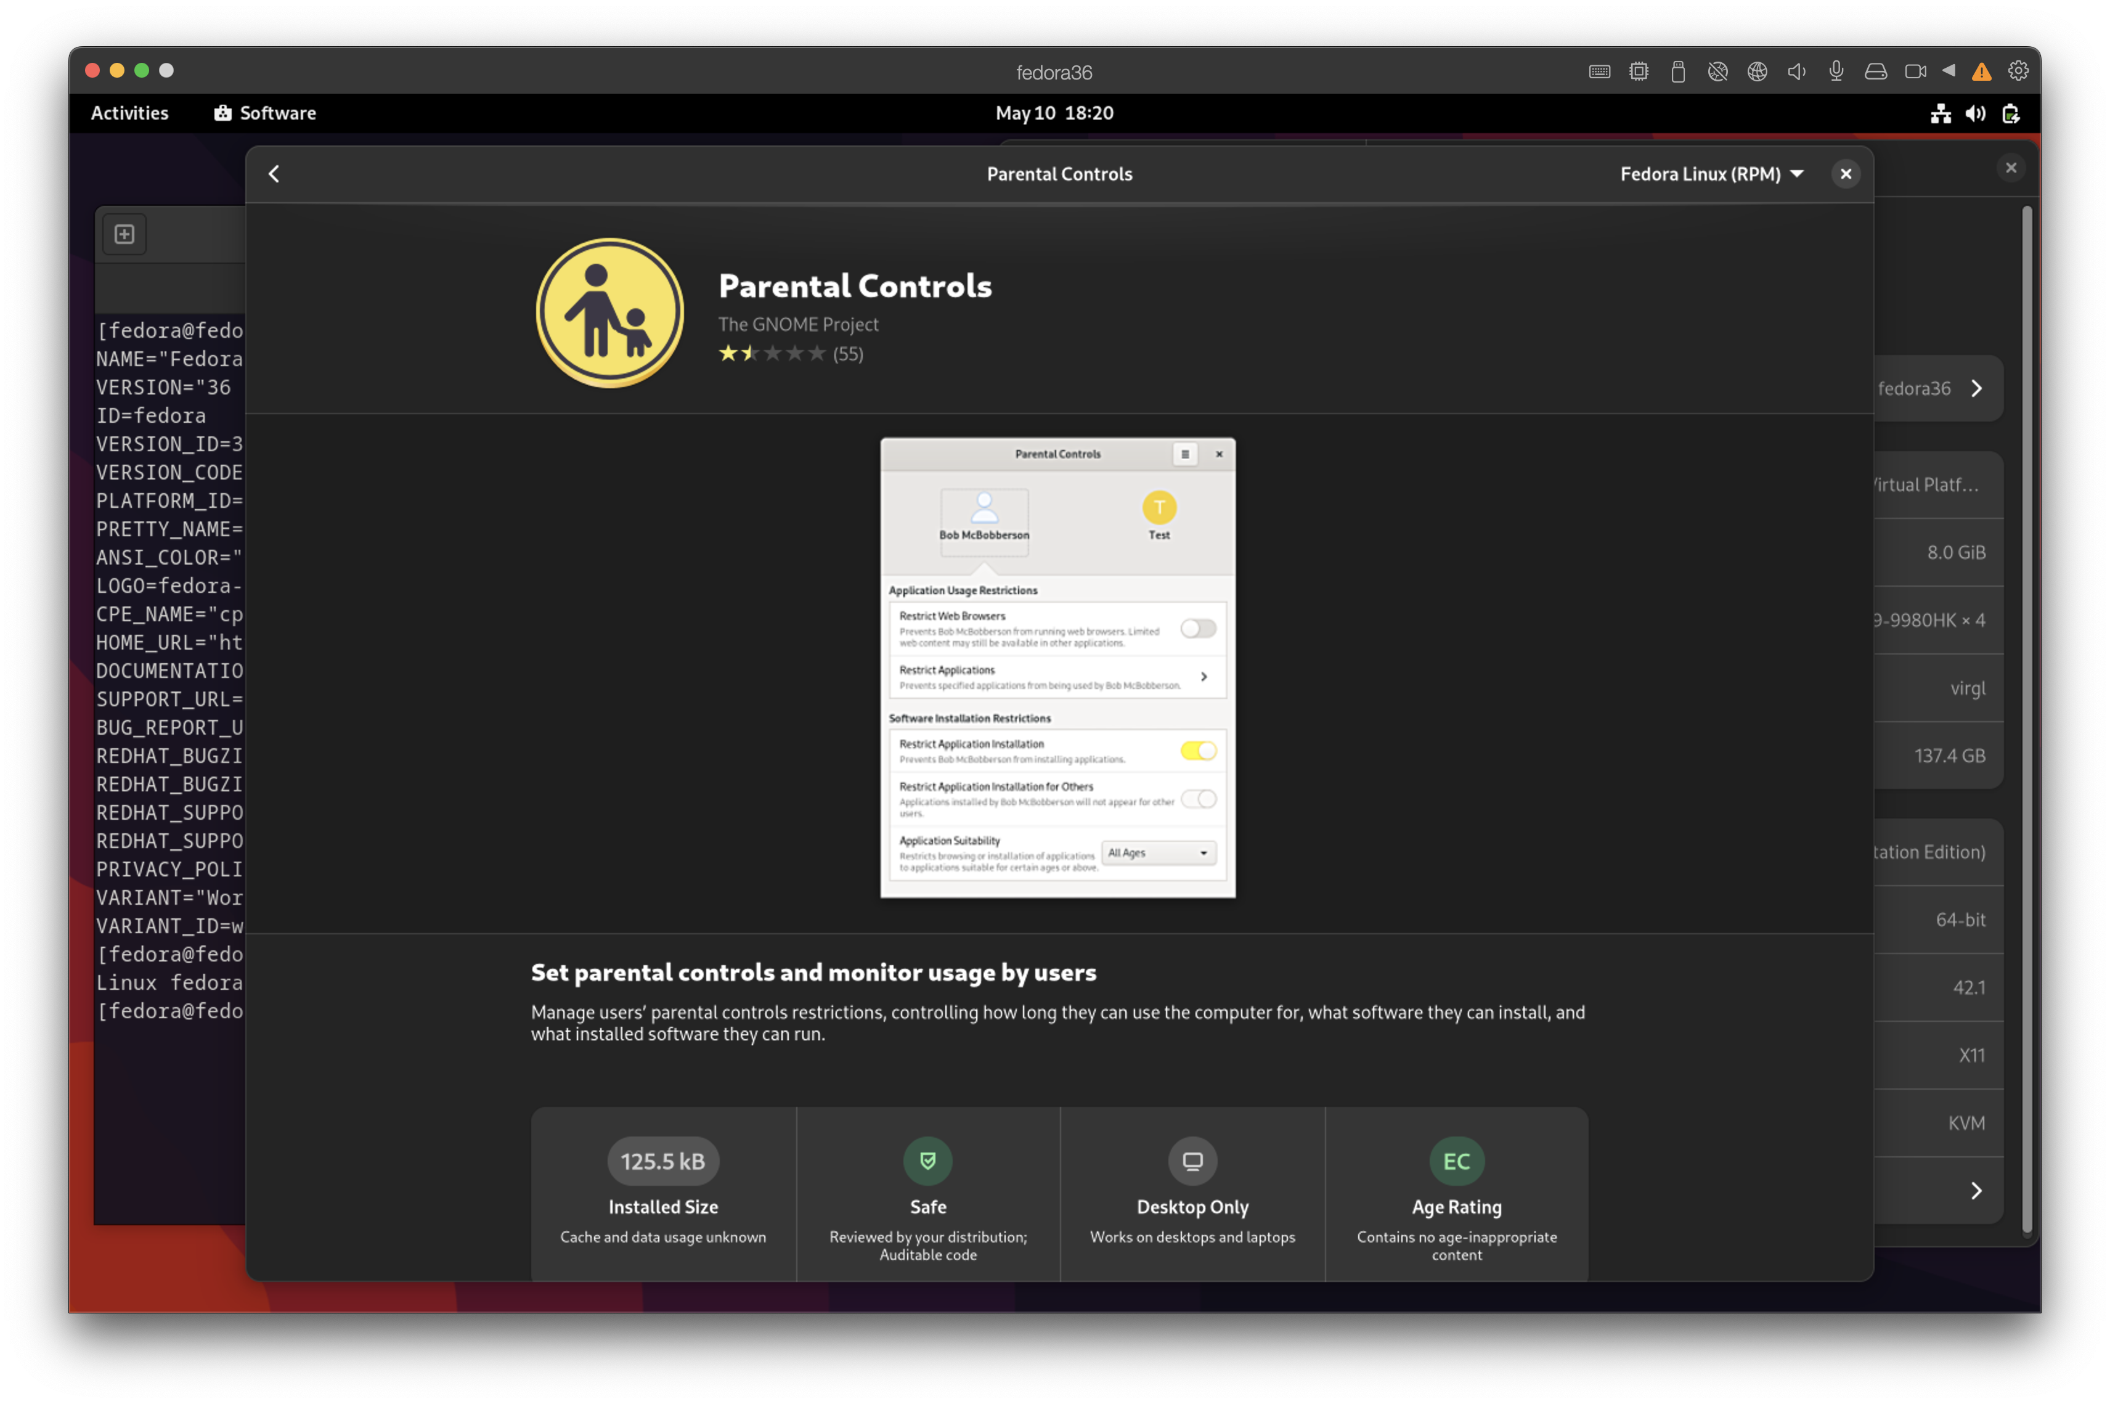The height and width of the screenshot is (1404, 2110).
Task: Click the green Safe shield icon
Action: click(927, 1161)
